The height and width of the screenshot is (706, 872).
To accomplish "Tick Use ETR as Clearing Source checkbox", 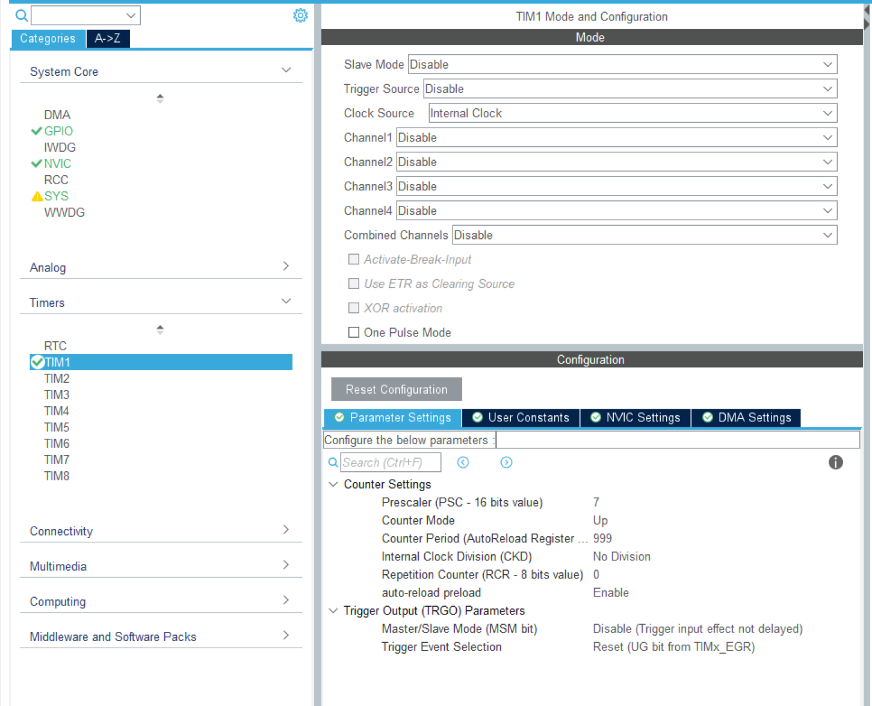I will pos(354,283).
